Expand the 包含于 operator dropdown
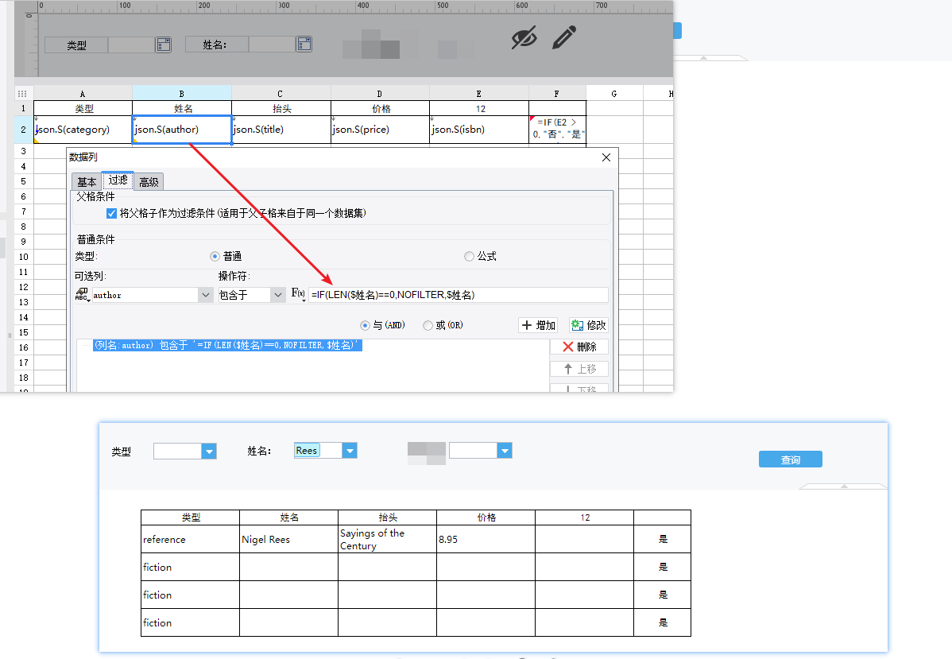Viewport: 952px width, 659px height. (x=277, y=295)
